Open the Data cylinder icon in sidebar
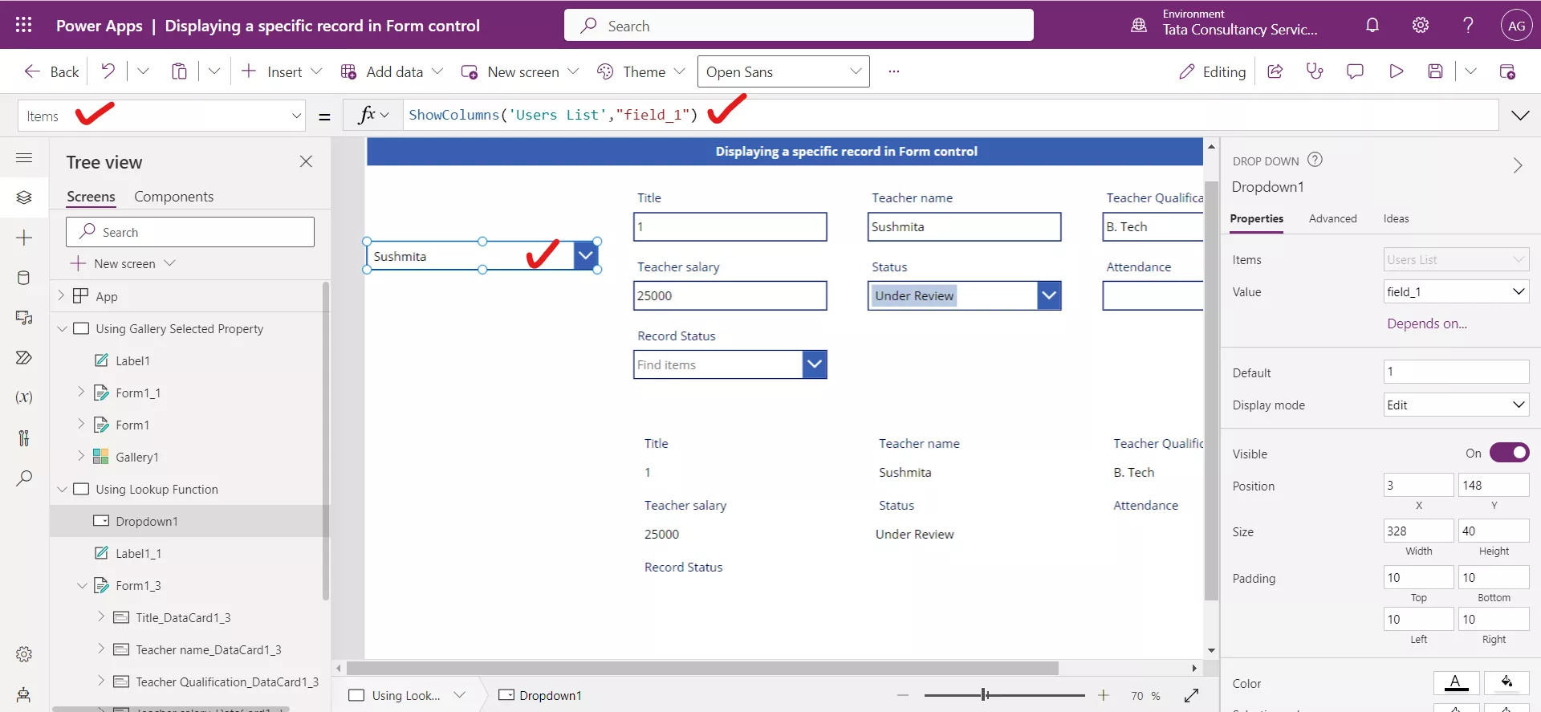This screenshot has height=712, width=1541. pyautogui.click(x=24, y=278)
